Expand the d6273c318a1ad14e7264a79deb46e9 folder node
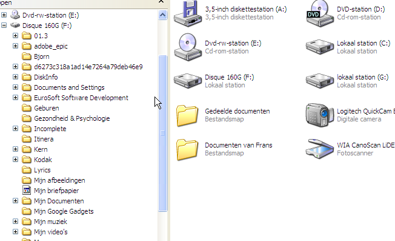The image size is (395, 241). click(x=15, y=67)
